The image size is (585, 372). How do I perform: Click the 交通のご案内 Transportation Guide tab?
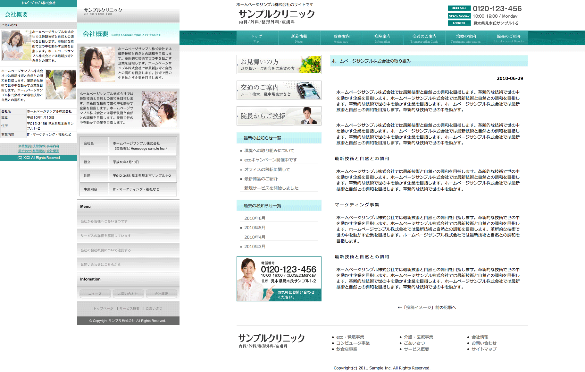click(x=424, y=38)
